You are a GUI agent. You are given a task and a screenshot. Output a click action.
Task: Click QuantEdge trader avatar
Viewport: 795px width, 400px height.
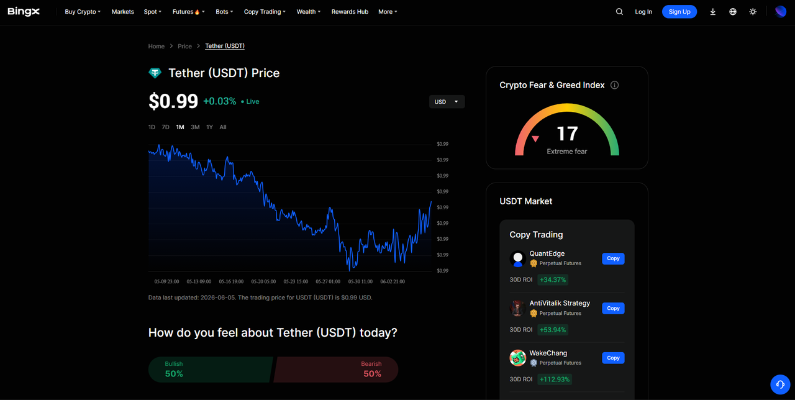pos(518,258)
